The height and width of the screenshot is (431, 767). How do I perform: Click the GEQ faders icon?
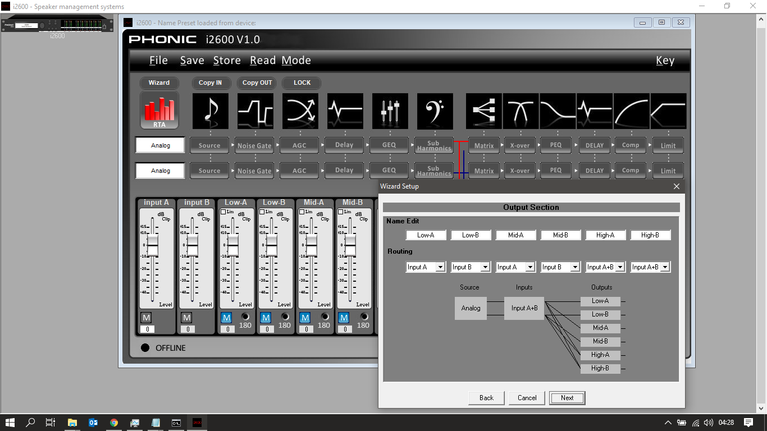[x=390, y=111]
